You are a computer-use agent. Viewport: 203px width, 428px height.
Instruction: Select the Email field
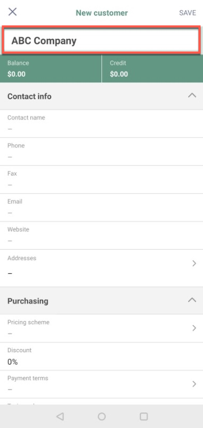(101, 208)
